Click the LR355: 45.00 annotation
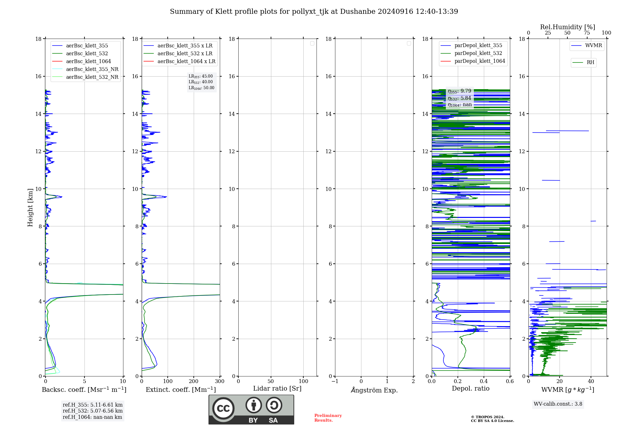 tap(201, 76)
